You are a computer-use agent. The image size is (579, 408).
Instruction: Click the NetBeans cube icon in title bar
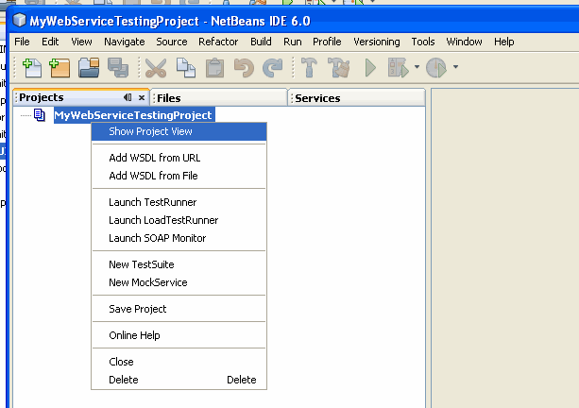pos(19,21)
